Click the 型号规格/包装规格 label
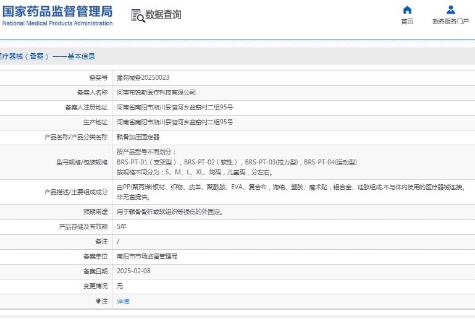This screenshot has height=319, width=475. pos(82,162)
